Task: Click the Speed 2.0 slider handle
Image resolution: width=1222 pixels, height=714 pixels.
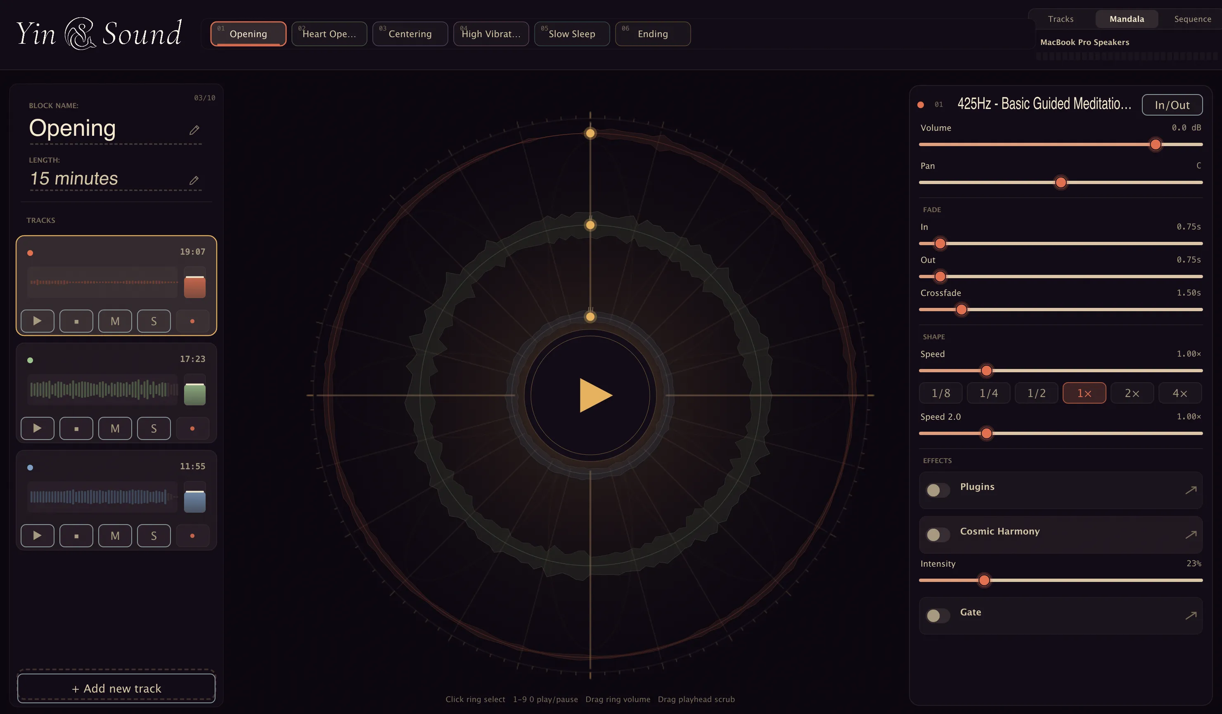Action: [x=986, y=433]
